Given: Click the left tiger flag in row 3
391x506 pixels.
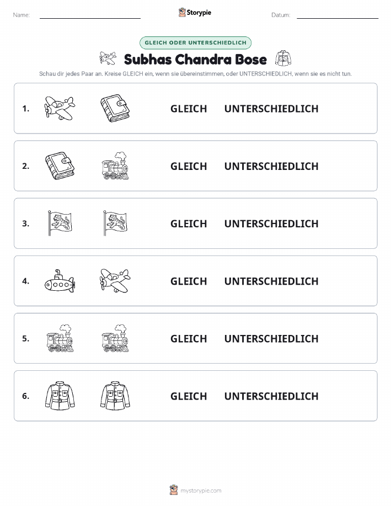Looking at the screenshot, I should [x=60, y=223].
